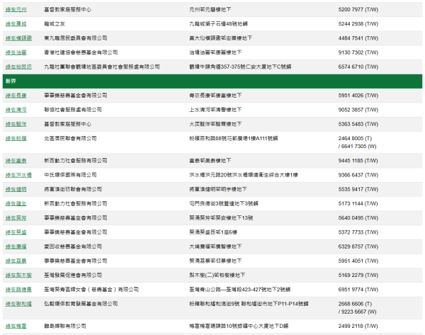The image size is (425, 335).
Task: Click phone number 9130 7302 (T/W)
Action: (358, 52)
